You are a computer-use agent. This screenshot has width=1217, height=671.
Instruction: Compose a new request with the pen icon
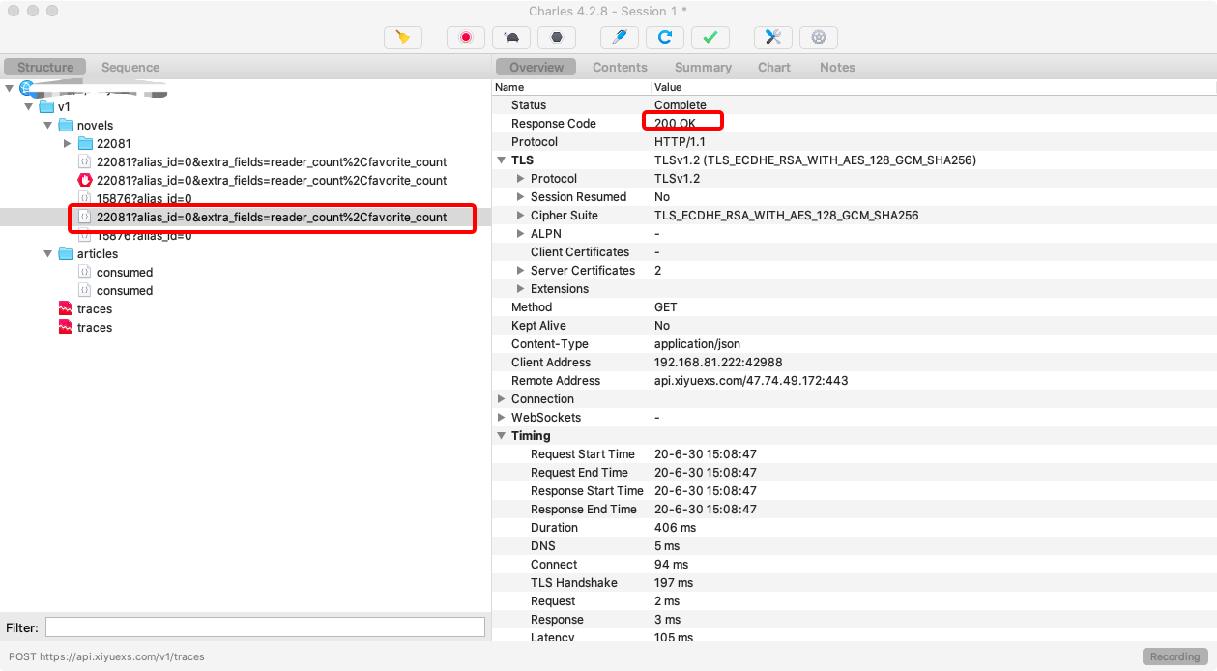[620, 38]
